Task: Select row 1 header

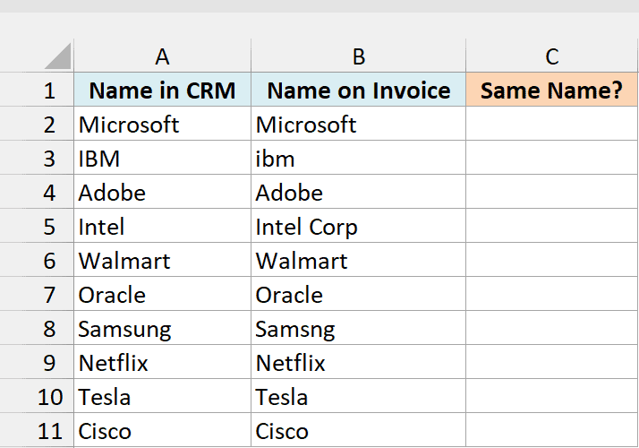Action: point(37,90)
